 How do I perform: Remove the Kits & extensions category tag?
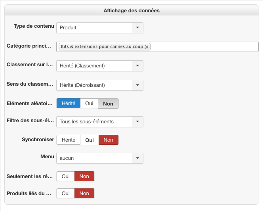[x=147, y=47]
